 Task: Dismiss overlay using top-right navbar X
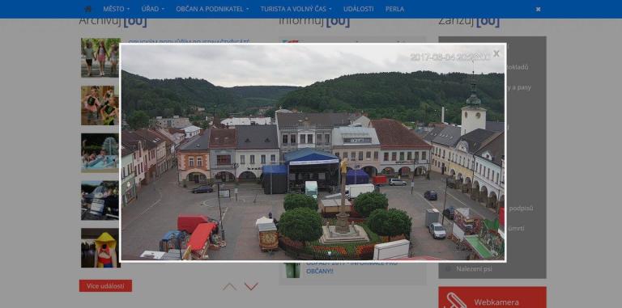click(538, 9)
